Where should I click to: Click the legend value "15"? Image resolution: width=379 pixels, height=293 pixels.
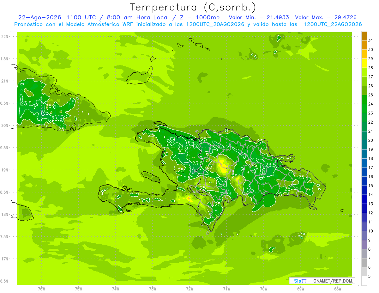(370, 186)
